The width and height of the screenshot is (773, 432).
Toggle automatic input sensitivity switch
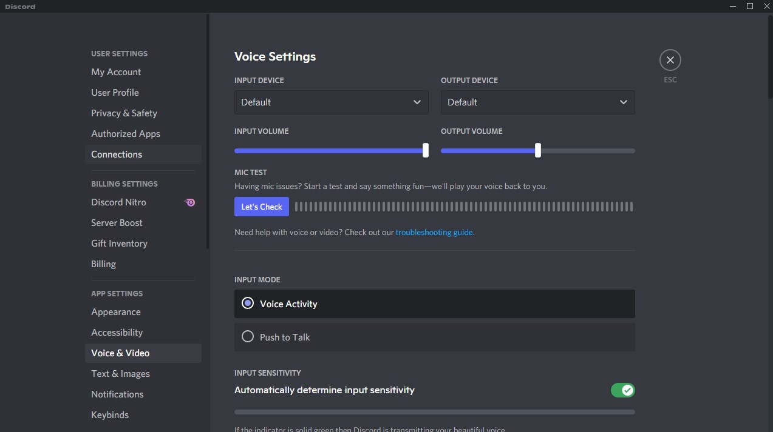pos(623,390)
